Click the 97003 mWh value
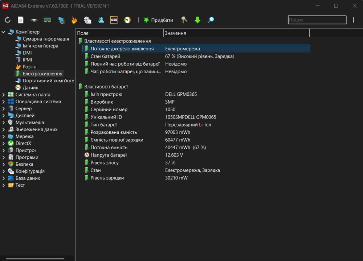Viewport: 363px width, 261px height. [x=178, y=132]
